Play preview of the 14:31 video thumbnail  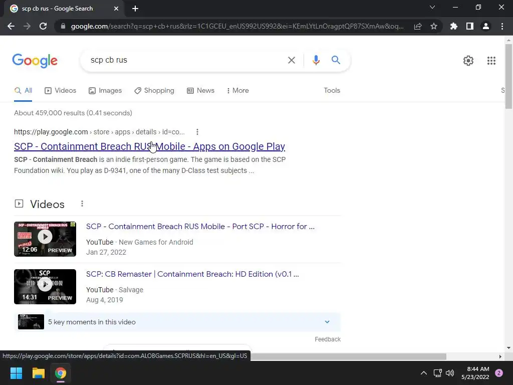[45, 287]
